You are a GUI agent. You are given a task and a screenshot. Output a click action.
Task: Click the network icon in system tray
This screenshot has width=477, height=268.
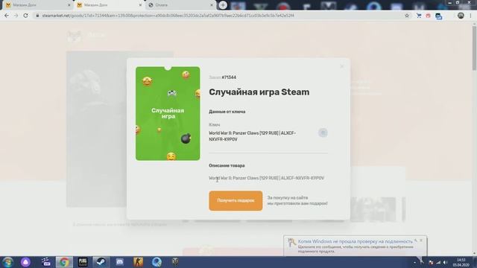[x=438, y=262]
